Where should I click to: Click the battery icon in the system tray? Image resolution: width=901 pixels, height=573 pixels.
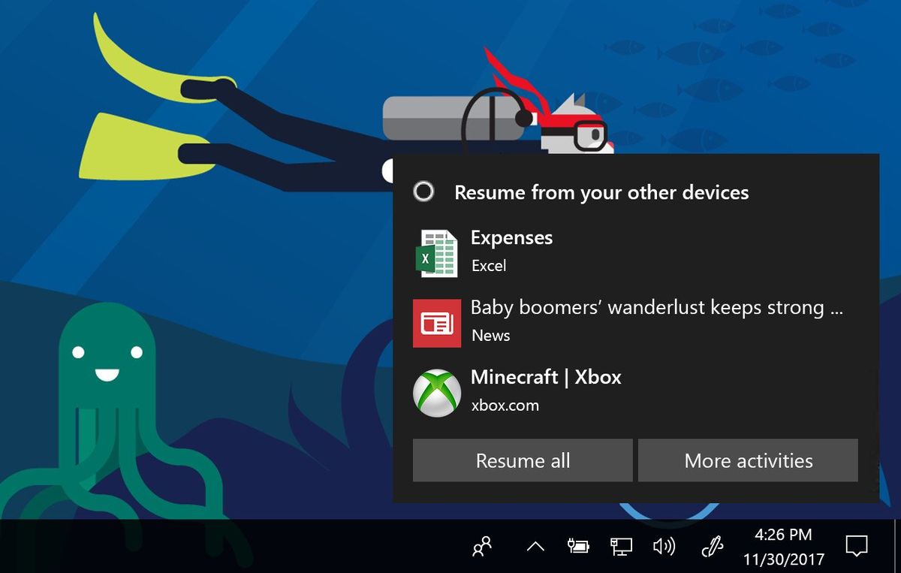tap(578, 547)
